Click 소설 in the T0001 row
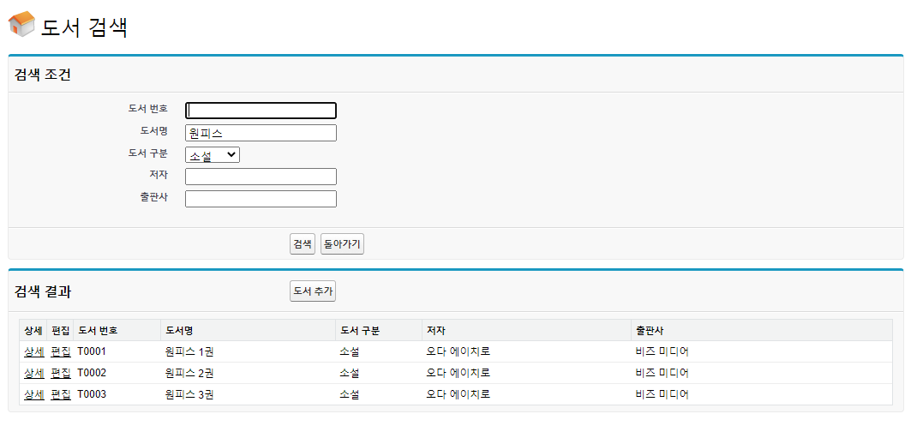911x432 pixels. click(x=349, y=351)
